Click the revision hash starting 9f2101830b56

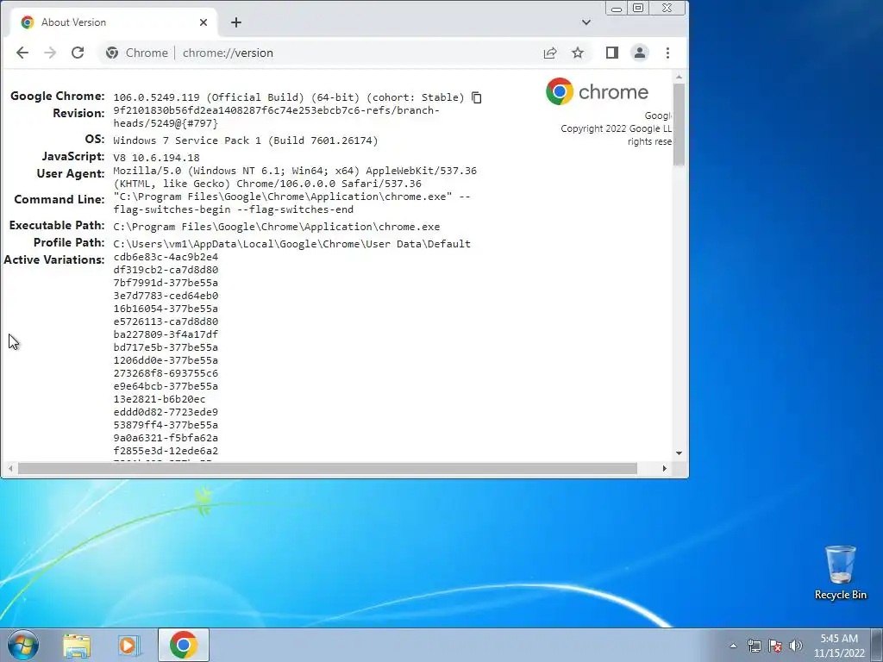click(277, 116)
